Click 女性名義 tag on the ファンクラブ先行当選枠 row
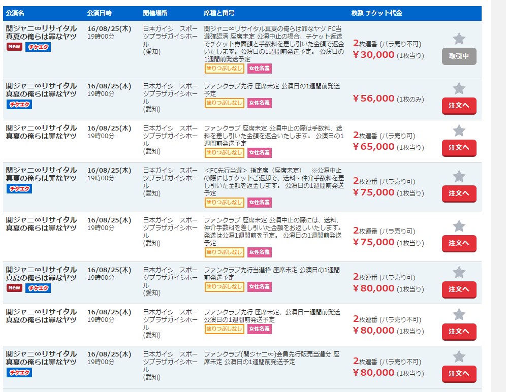The height and width of the screenshot is (392, 506). point(260,287)
